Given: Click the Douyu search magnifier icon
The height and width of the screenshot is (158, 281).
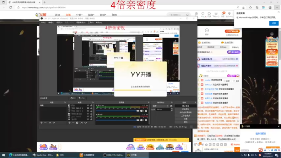Looking at the screenshot, I should [187, 15].
